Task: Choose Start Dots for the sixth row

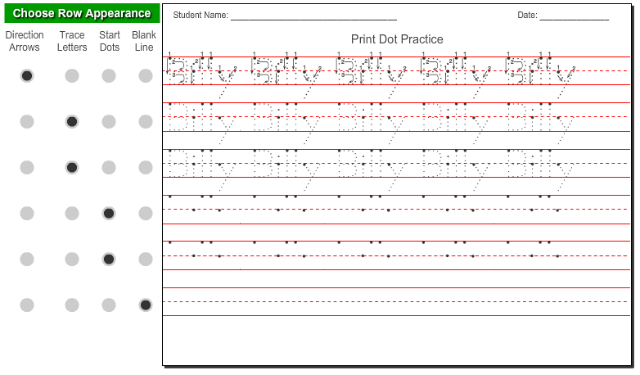Action: (x=109, y=305)
